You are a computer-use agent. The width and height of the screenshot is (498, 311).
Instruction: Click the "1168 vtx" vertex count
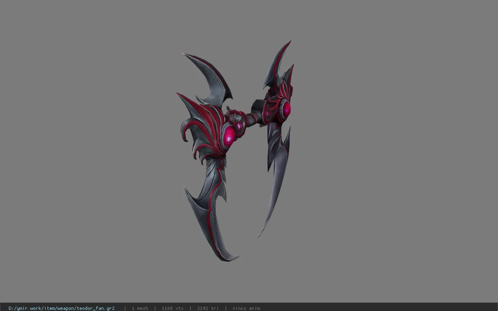click(x=172, y=308)
